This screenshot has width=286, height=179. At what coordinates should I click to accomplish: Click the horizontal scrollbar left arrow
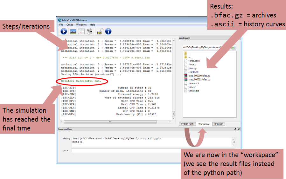[x=62, y=122]
